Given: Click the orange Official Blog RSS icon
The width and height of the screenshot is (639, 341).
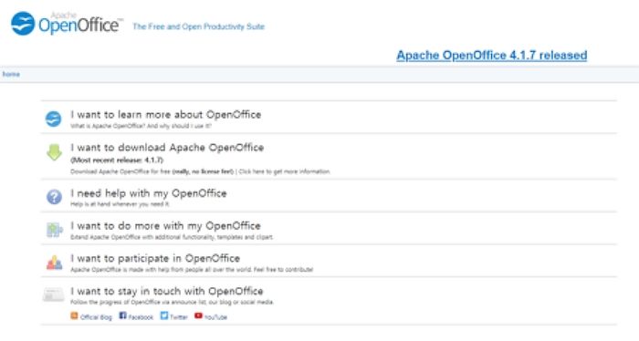Looking at the screenshot, I should 74,315.
